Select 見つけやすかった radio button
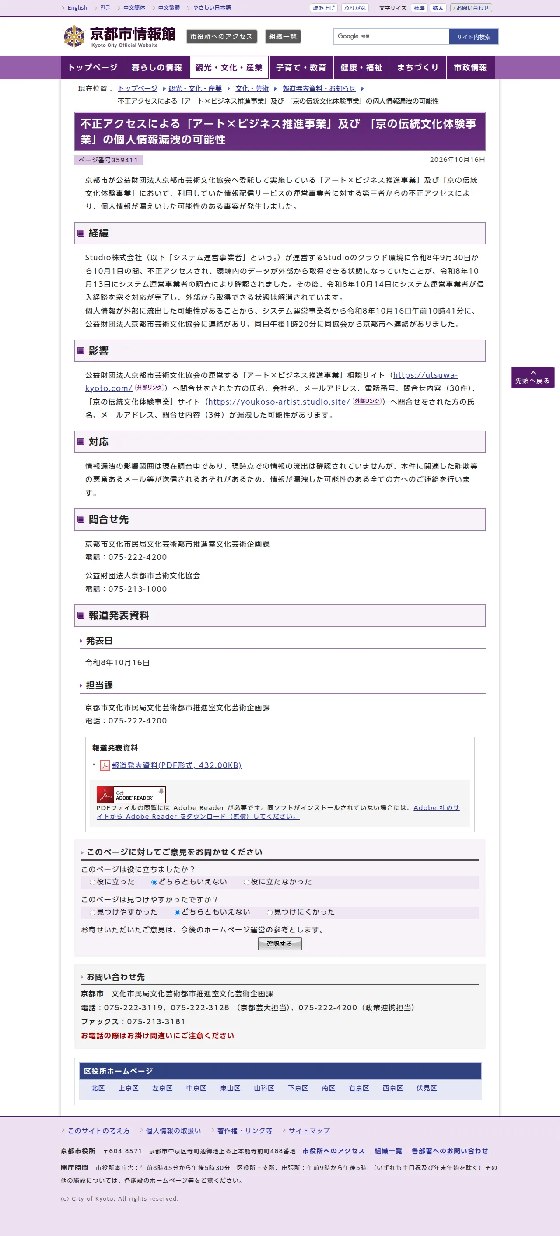This screenshot has width=560, height=1236. pos(93,913)
